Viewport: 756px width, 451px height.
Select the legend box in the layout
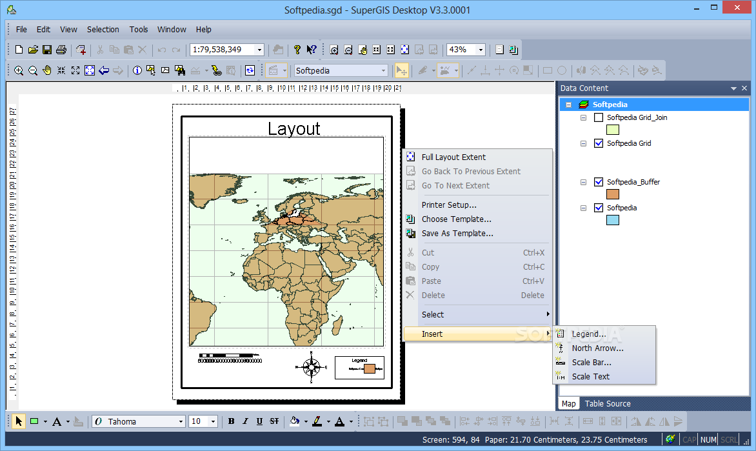point(360,368)
